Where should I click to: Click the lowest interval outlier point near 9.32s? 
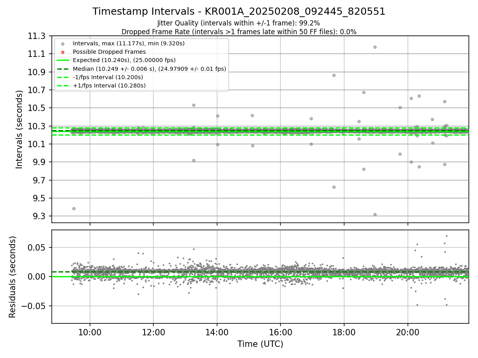[375, 214]
